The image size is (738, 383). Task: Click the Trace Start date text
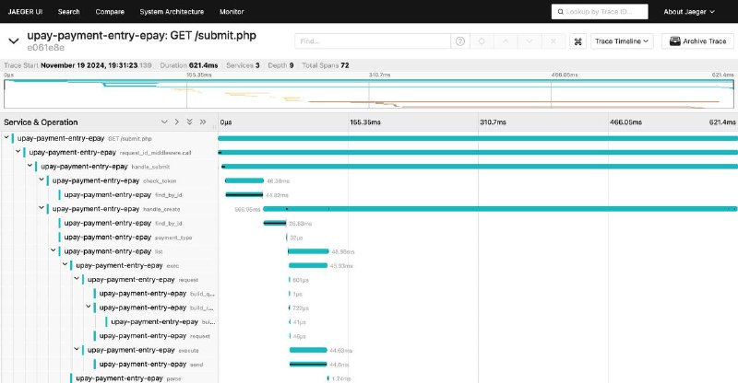(96, 65)
